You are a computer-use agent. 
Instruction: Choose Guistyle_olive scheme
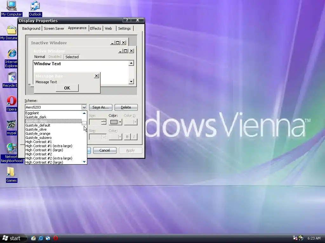53,129
